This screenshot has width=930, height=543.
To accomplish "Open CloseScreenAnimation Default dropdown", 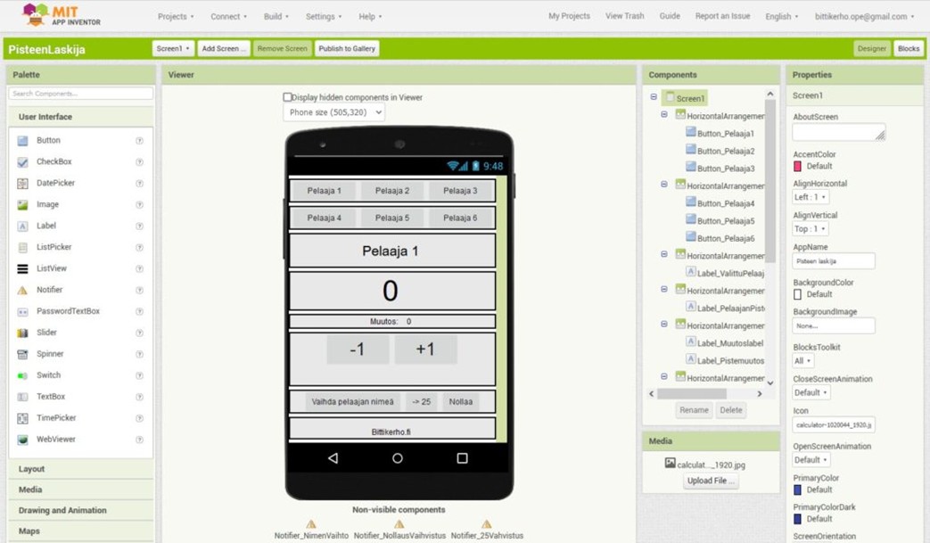I will (x=811, y=392).
